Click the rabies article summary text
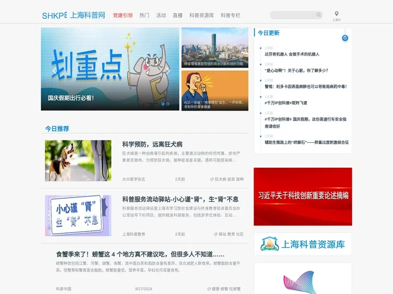This screenshot has width=393, height=294. tap(181, 157)
